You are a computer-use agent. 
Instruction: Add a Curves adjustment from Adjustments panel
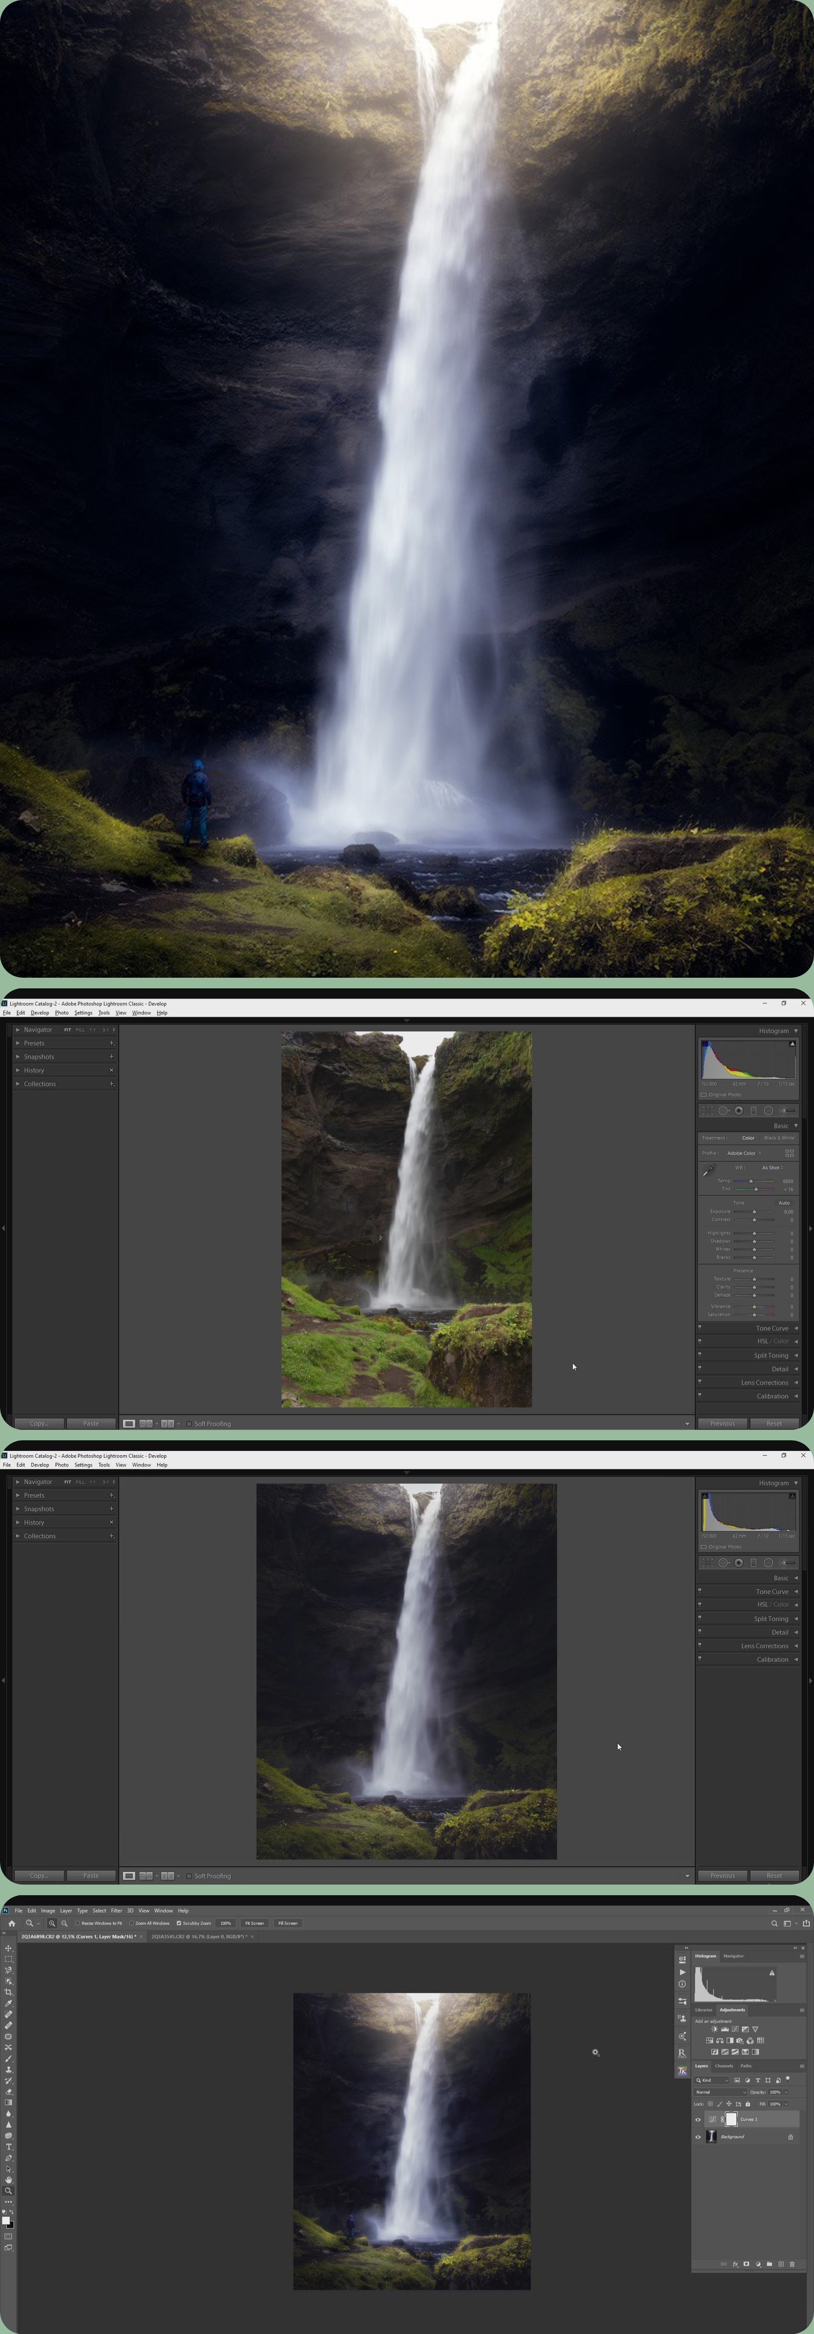[735, 2030]
